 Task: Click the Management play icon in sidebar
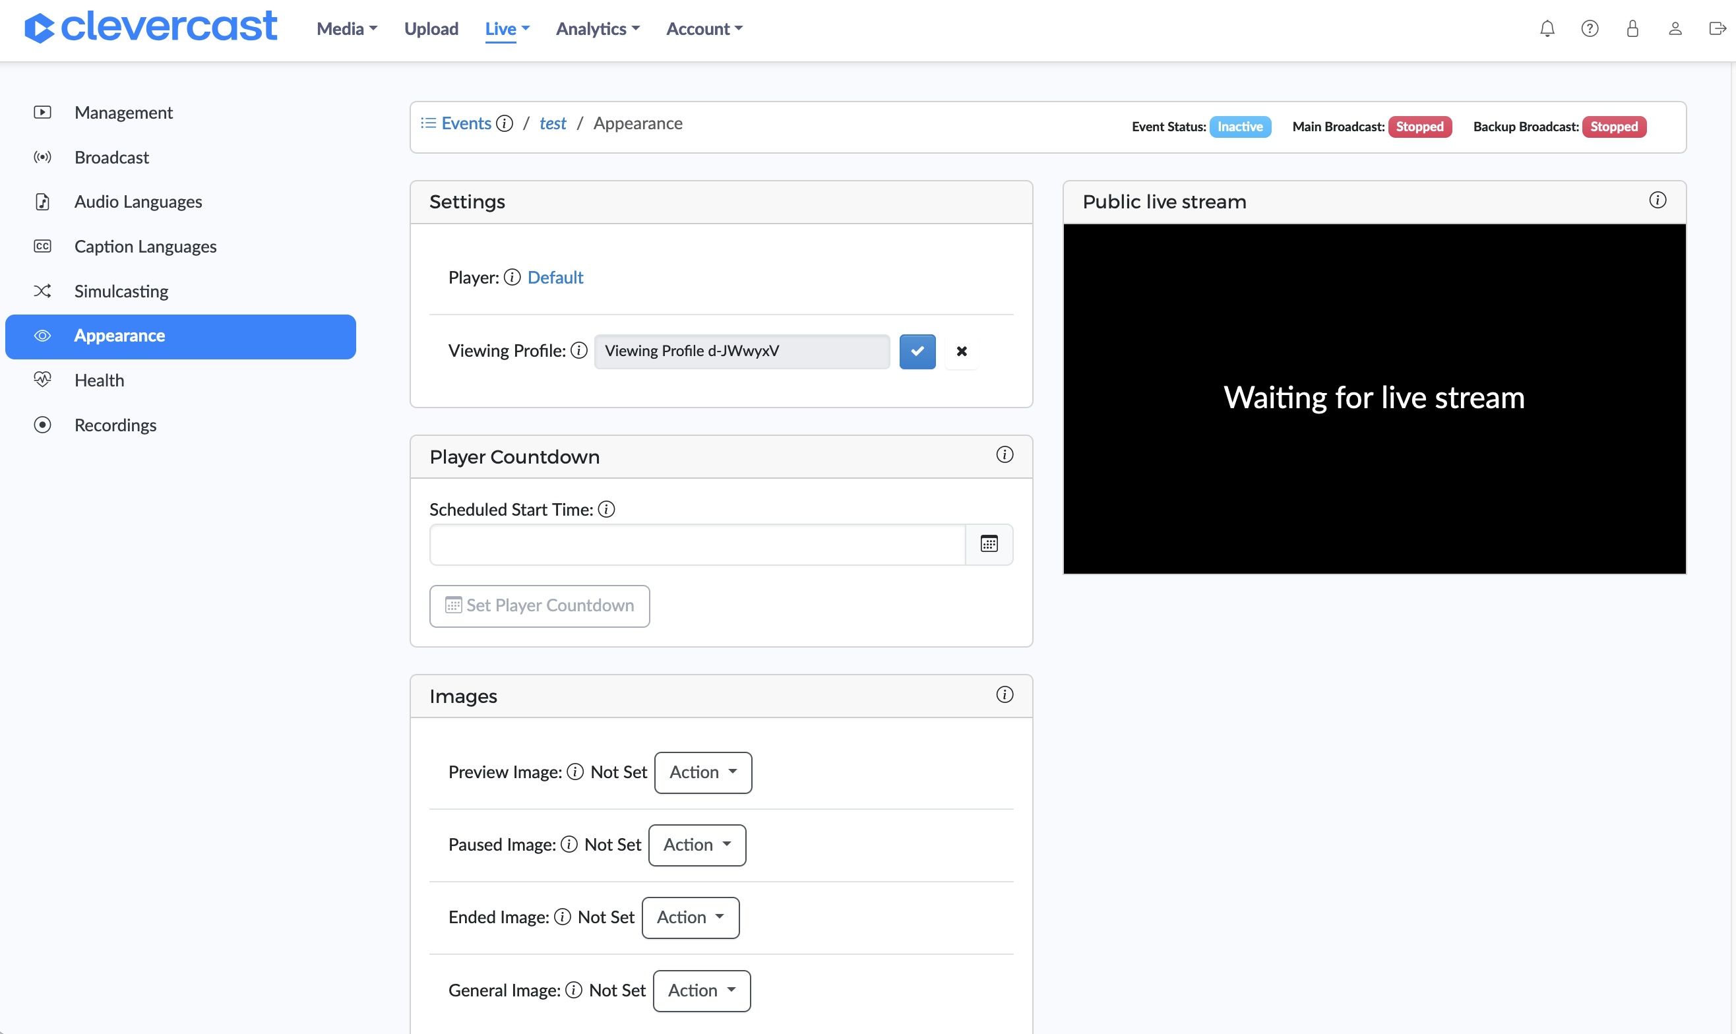42,112
